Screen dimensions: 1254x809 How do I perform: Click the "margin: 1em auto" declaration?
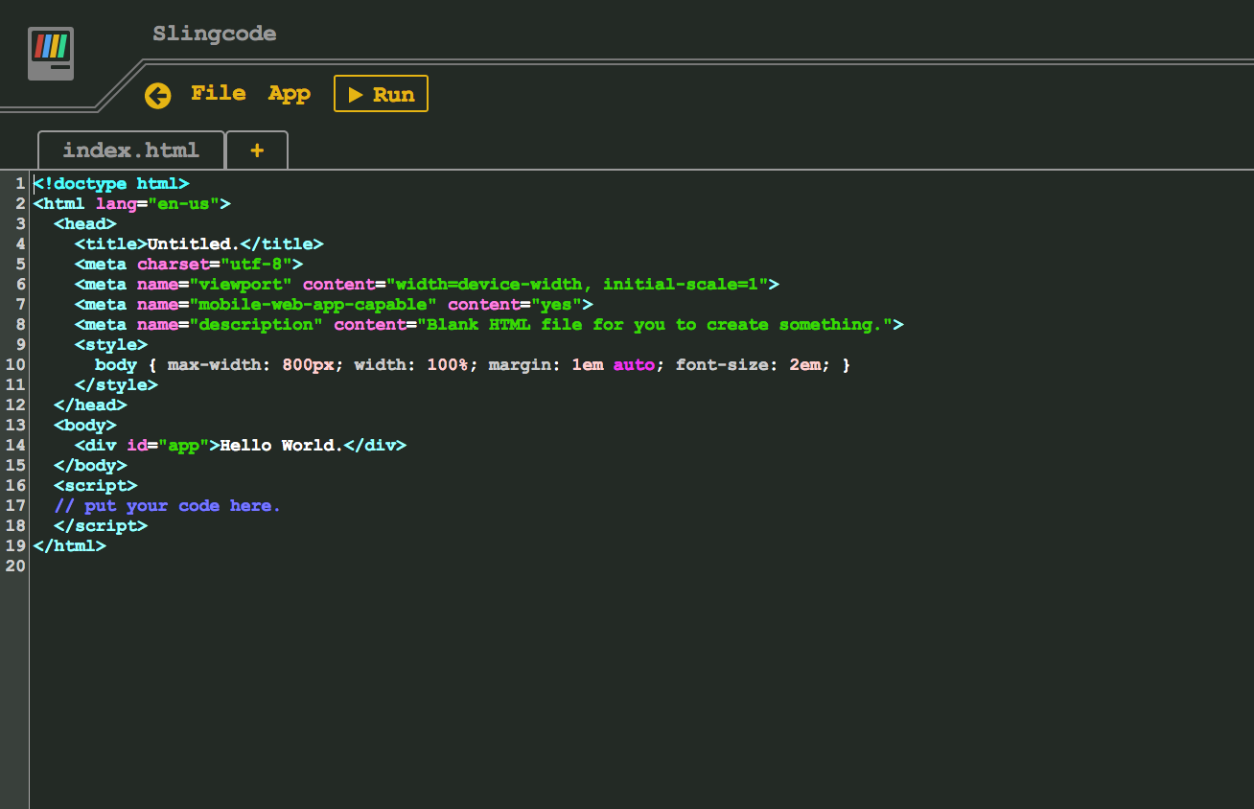click(x=571, y=364)
